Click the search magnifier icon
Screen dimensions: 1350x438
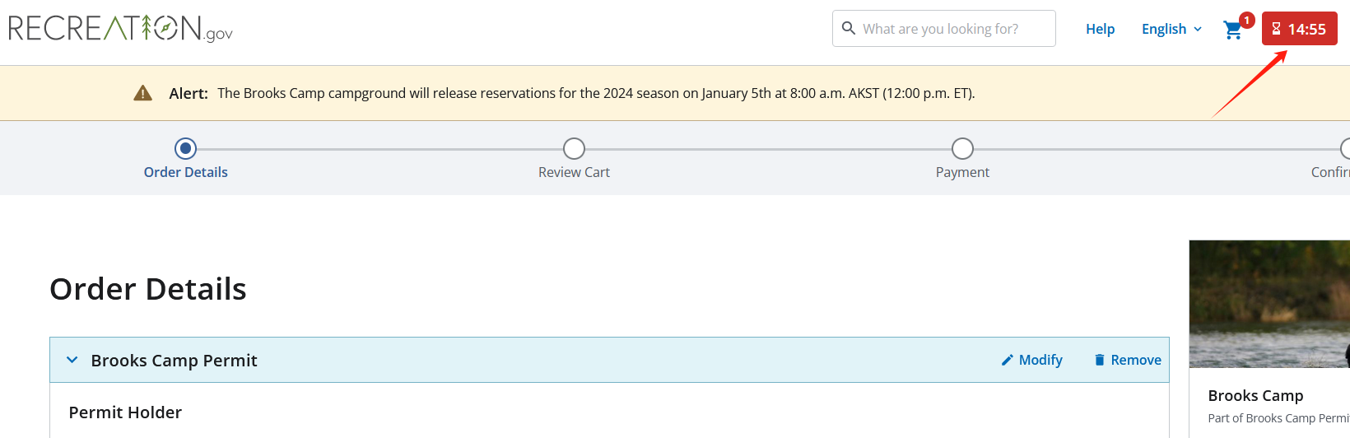849,29
